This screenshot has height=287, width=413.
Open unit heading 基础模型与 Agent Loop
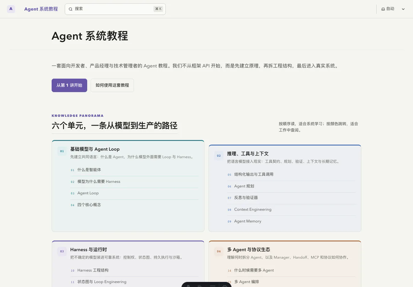[95, 149]
